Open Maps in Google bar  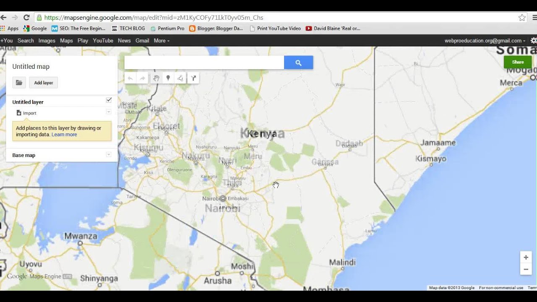click(66, 41)
